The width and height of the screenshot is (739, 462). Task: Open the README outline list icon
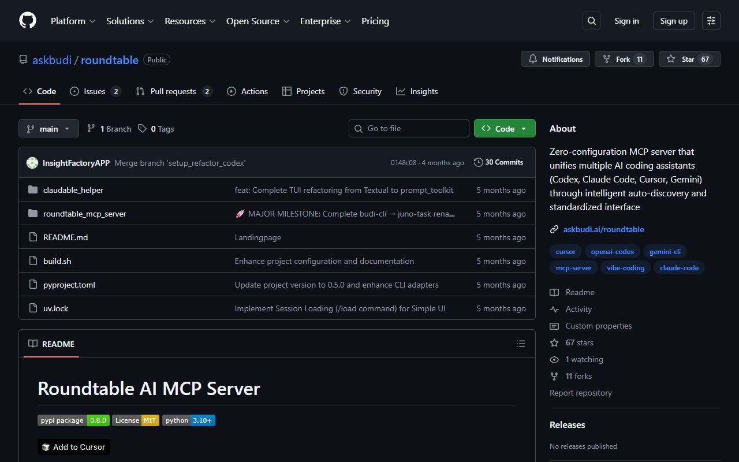(x=520, y=344)
